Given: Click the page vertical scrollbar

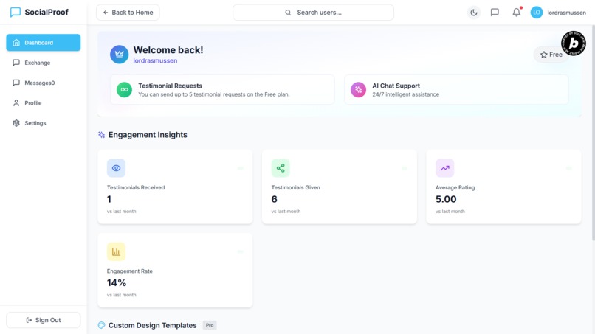Looking at the screenshot, I should (593, 133).
